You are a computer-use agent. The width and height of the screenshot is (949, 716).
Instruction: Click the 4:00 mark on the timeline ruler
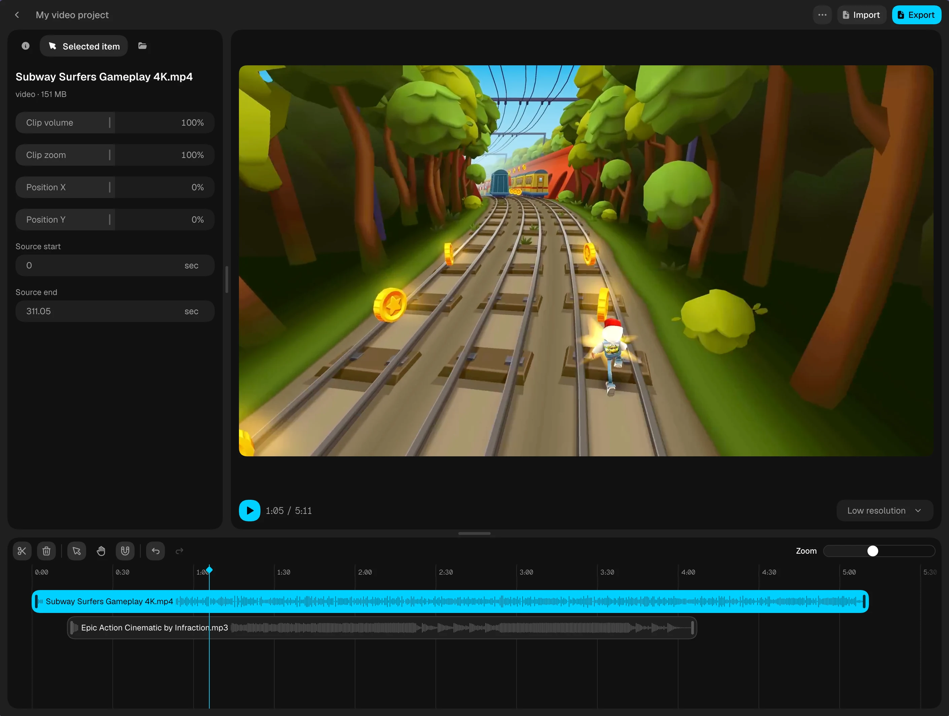point(688,572)
